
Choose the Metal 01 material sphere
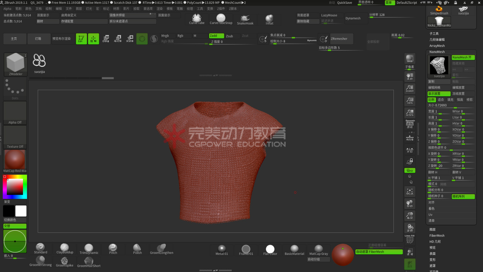point(222,249)
